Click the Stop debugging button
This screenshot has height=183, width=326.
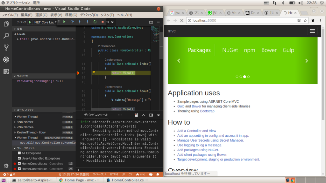103,22
